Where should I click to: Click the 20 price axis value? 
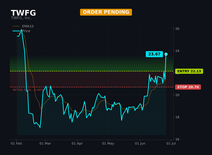177,95
